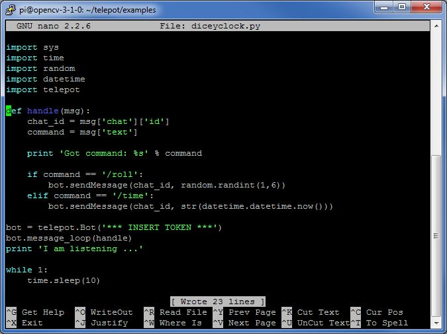Click the 'import time' line
447x334 pixels.
[35, 58]
